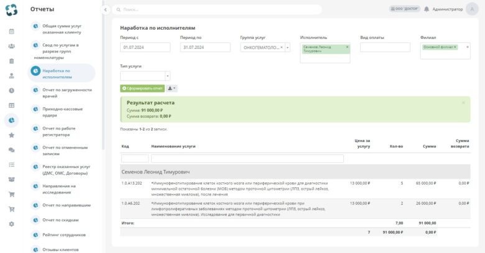485x253 pixels.
Task: Sort by the 'Код' column header
Action: coord(125,146)
